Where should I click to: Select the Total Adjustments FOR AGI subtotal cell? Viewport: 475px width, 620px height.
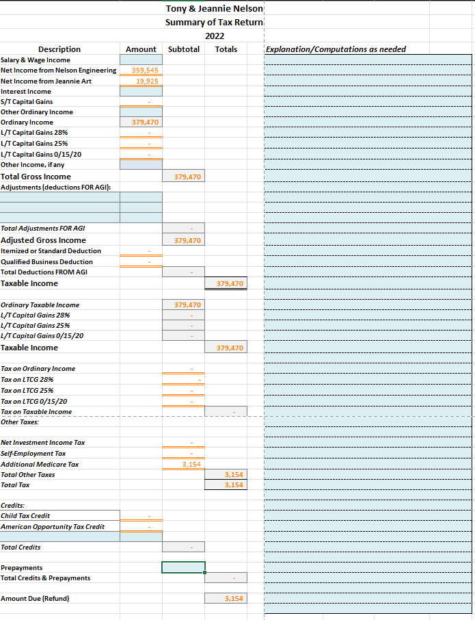183,228
